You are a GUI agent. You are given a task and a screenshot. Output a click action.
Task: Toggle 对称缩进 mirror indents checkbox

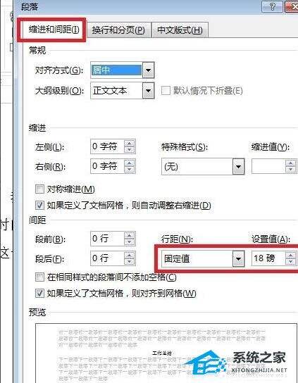[39, 189]
